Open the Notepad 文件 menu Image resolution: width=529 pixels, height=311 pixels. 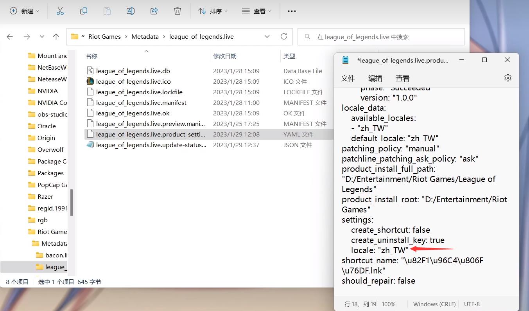click(348, 78)
